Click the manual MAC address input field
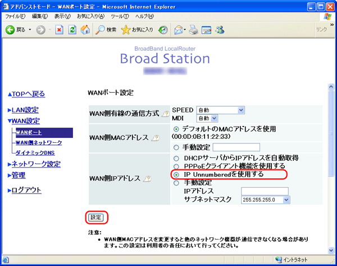Viewport: 337px width, 266px height. 236,147
